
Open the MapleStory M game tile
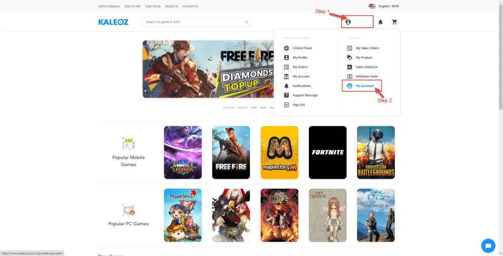coord(279,152)
